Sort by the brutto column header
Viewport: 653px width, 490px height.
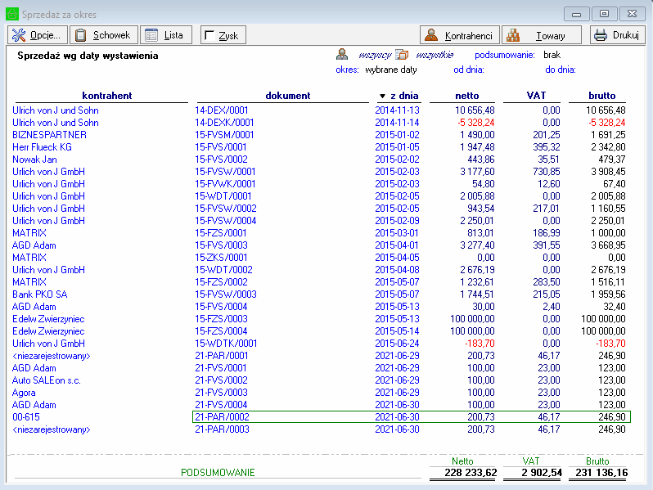coord(601,96)
